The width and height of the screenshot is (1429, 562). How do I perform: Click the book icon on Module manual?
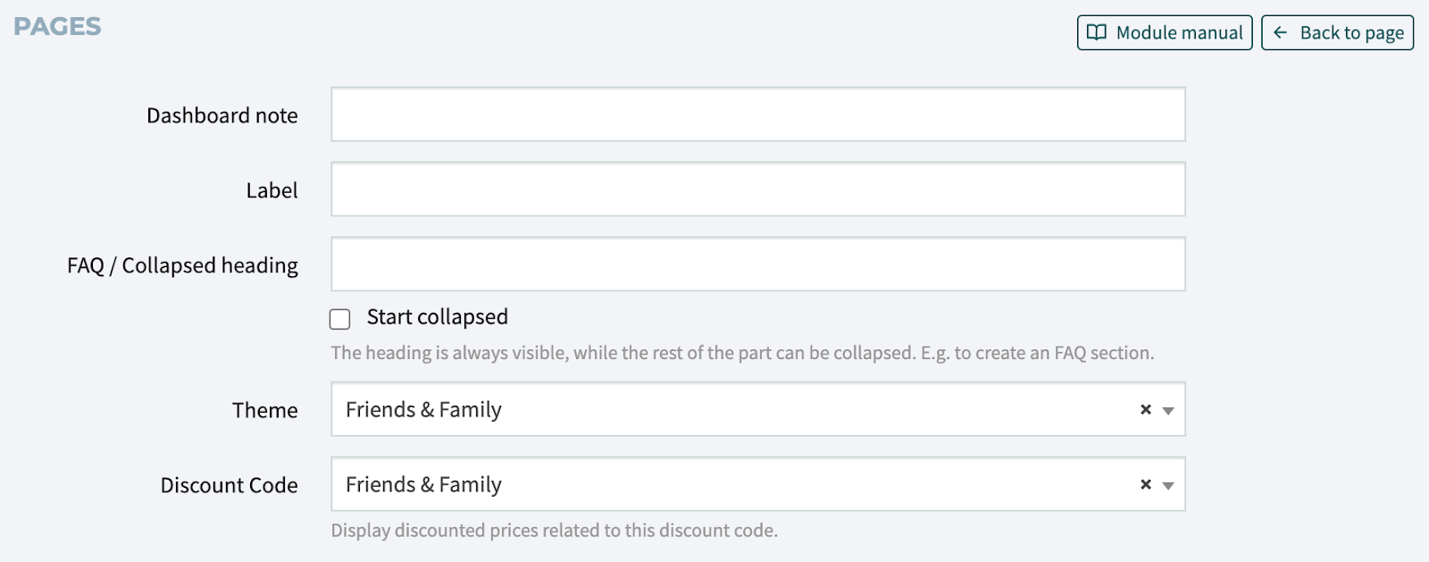point(1096,33)
